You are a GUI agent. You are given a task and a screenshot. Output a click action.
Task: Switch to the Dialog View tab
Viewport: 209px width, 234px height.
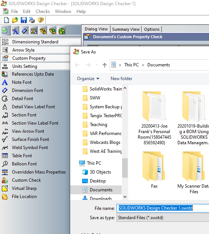96,29
